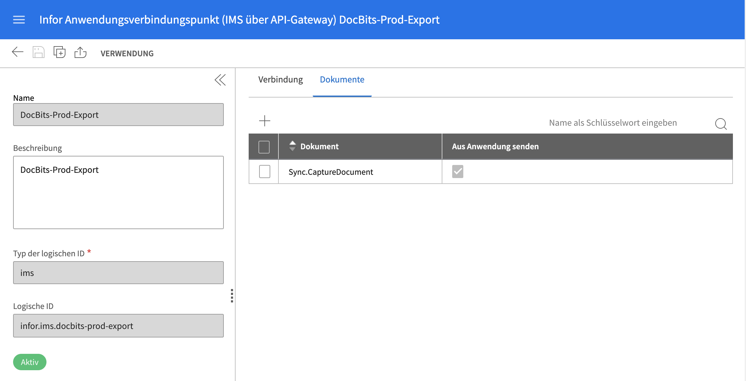Screen dimensions: 746x381
Task: Click the keyword search input field
Action: tap(613, 123)
